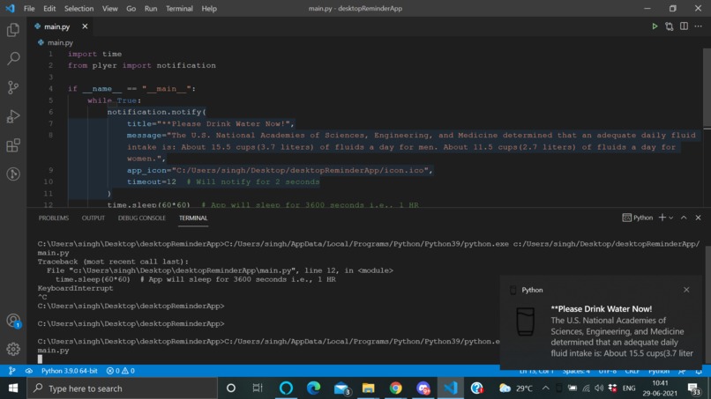
Task: Open the Extensions view
Action: 13,145
